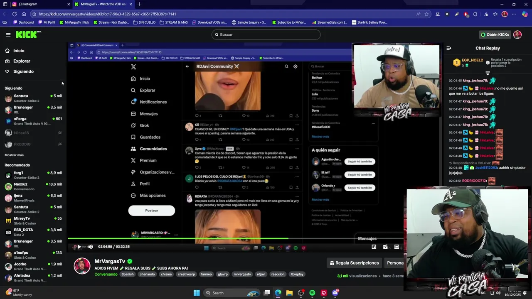Click MrVargasTv channel name
532x299 pixels.
110,261
